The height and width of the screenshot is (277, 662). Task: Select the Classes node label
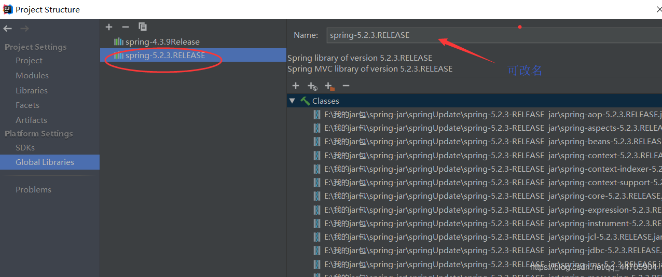pos(326,101)
